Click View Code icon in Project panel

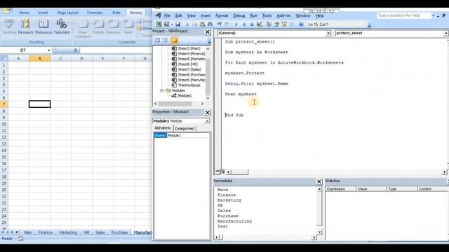pos(157,41)
